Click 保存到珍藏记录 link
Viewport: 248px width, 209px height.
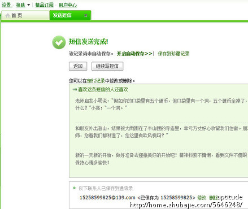point(173,54)
